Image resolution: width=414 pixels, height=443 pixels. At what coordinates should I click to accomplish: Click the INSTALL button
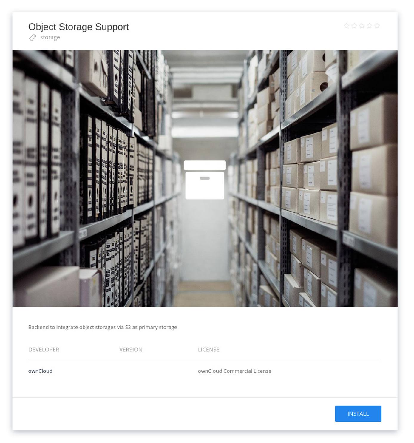click(x=358, y=413)
